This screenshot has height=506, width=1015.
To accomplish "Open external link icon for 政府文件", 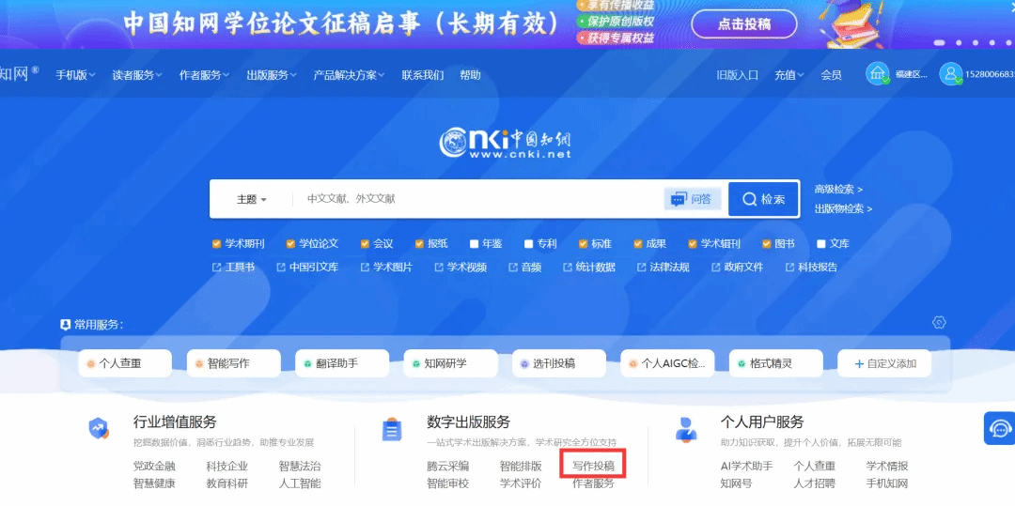I will pyautogui.click(x=715, y=267).
